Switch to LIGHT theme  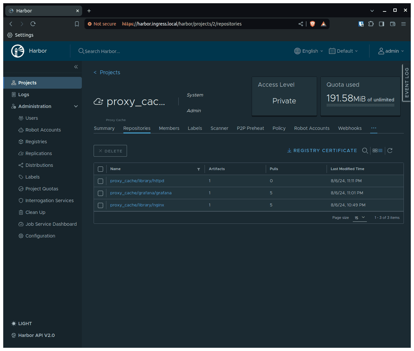pos(21,324)
